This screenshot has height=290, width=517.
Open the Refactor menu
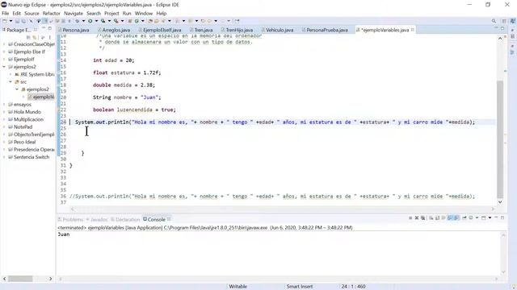tap(52, 14)
